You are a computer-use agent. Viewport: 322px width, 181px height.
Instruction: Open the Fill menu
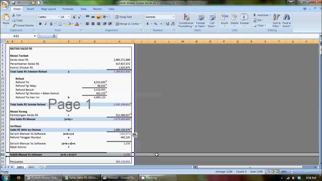tap(258, 20)
